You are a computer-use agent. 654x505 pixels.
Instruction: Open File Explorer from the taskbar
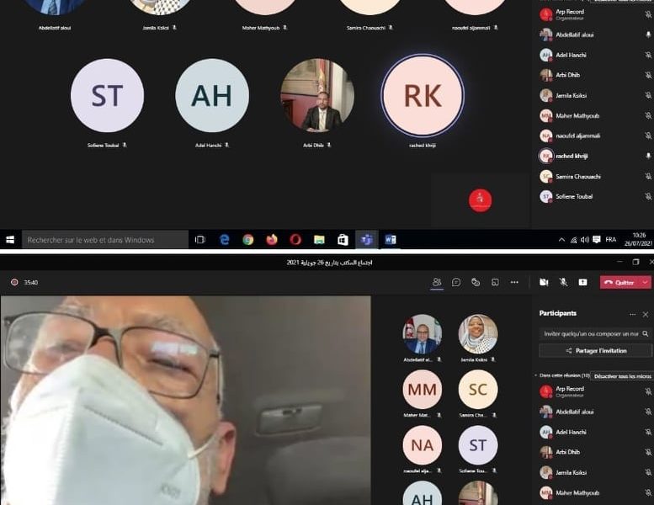(319, 240)
